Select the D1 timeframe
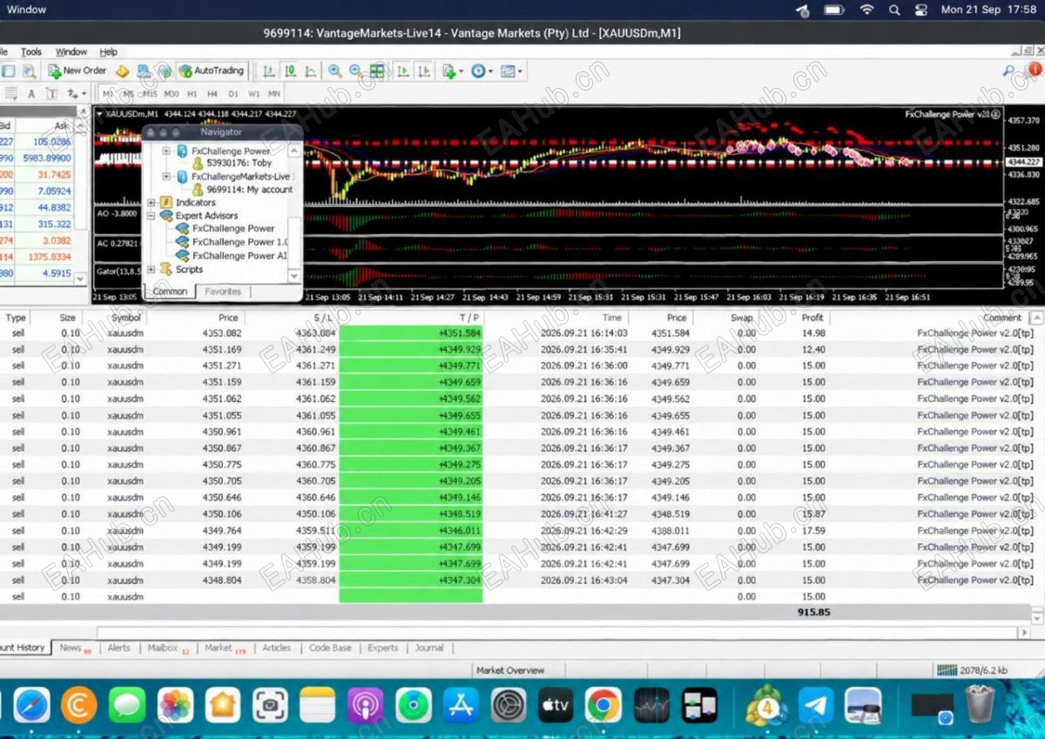Image resolution: width=1045 pixels, height=739 pixels. pyautogui.click(x=233, y=94)
